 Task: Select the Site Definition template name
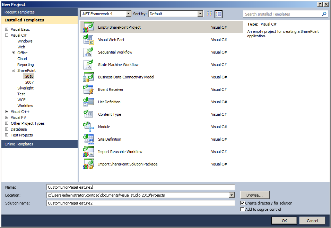110,139
